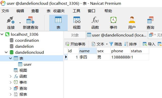Open the Favorites (收藏夹) menu
Viewport: 162px width, 98px height.
point(59,11)
